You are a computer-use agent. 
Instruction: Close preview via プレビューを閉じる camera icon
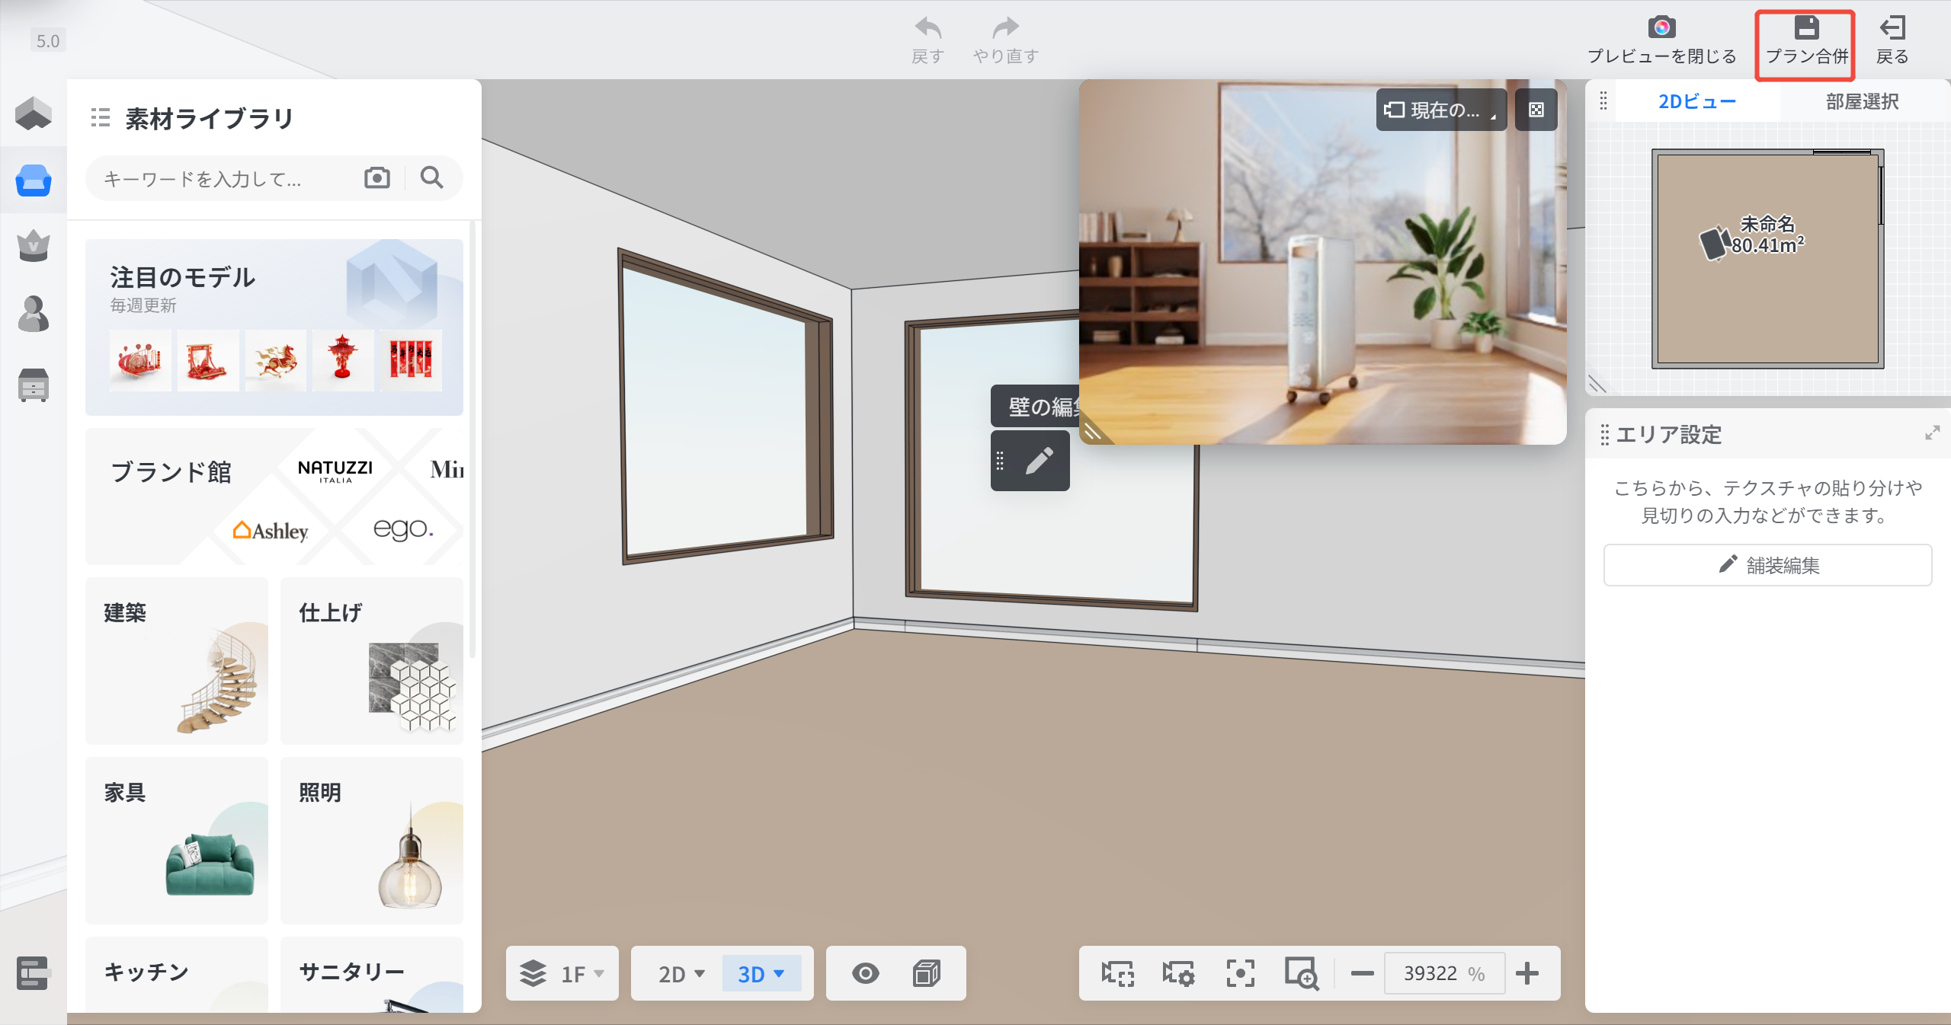[x=1661, y=27]
